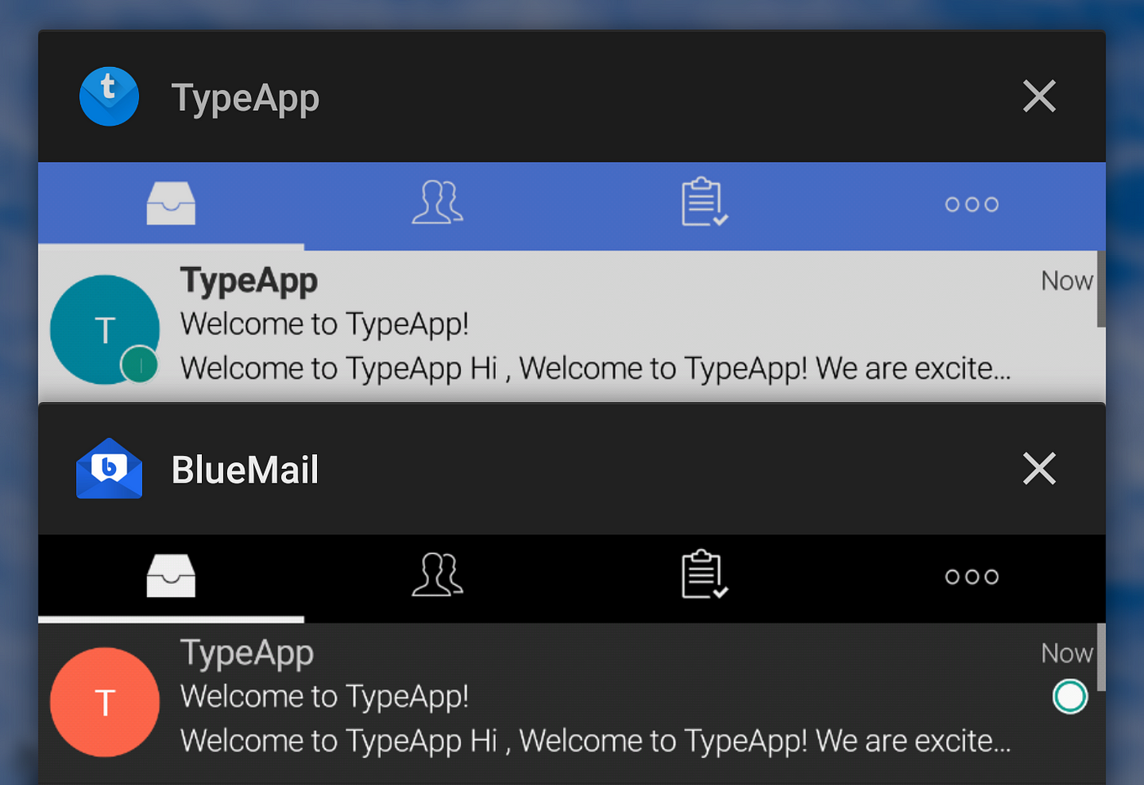Open the BlueMail title text in card header
Screen dimensions: 1144x785
coord(245,470)
